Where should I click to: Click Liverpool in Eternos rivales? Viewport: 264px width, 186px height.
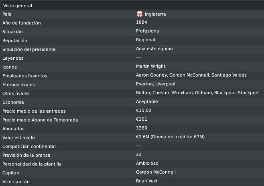(x=165, y=84)
